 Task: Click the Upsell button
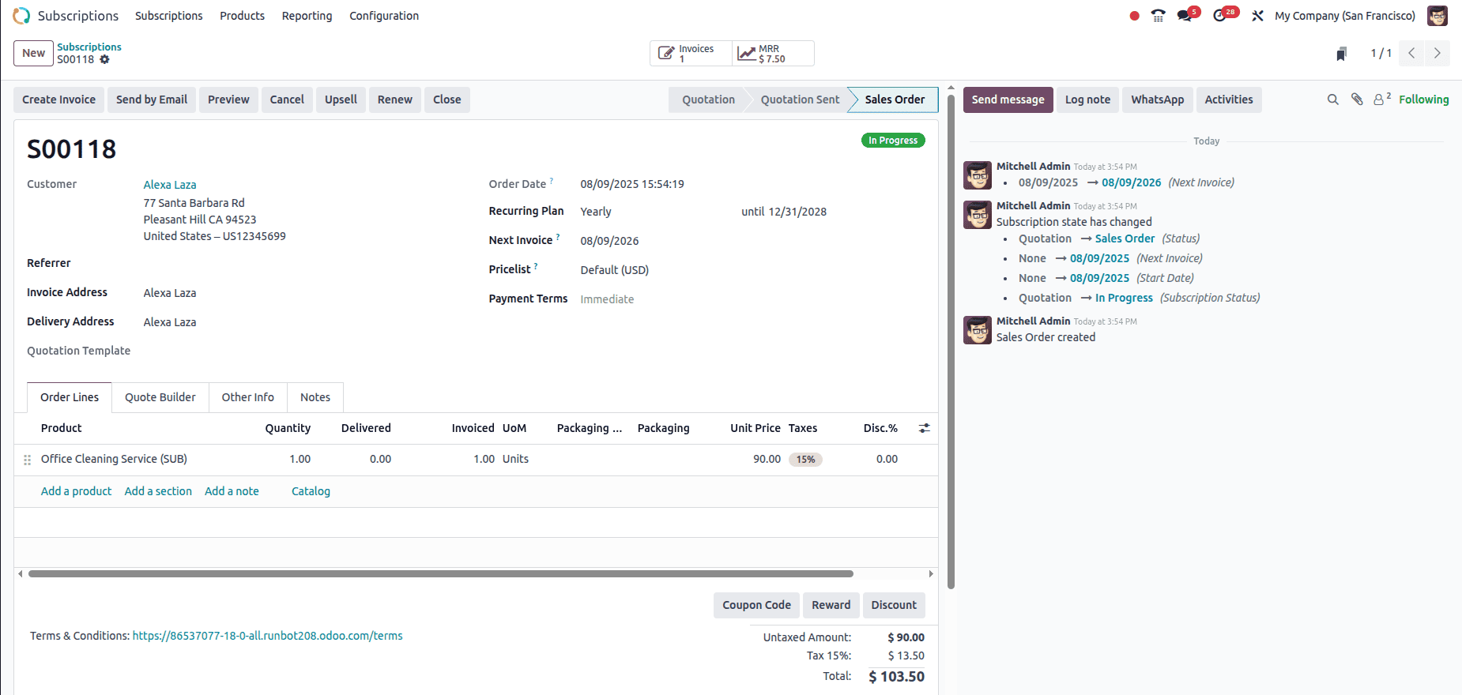[x=341, y=100]
